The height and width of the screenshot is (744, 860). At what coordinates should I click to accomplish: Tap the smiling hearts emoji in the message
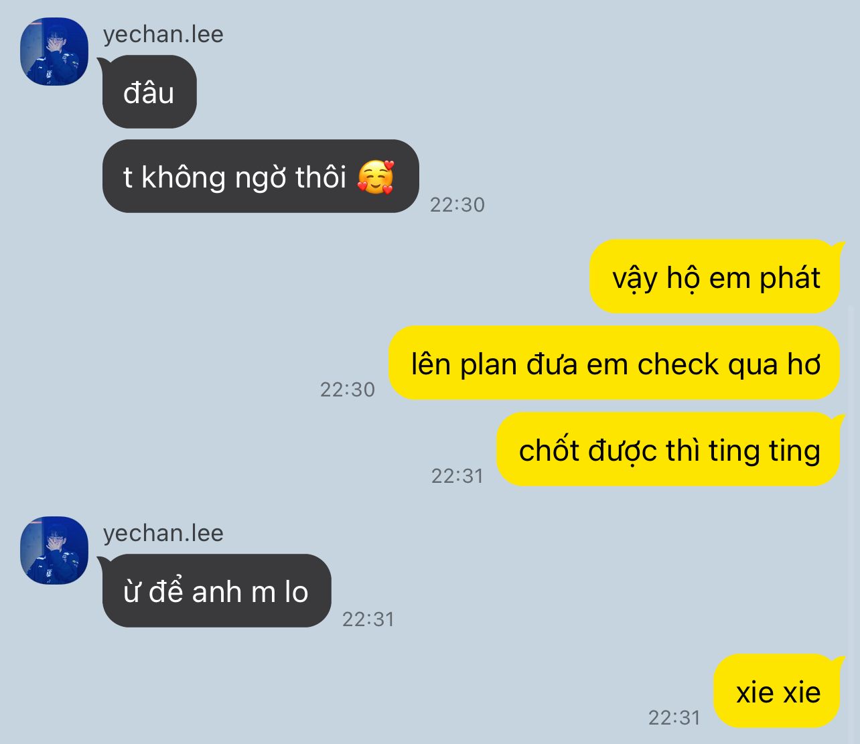[376, 177]
